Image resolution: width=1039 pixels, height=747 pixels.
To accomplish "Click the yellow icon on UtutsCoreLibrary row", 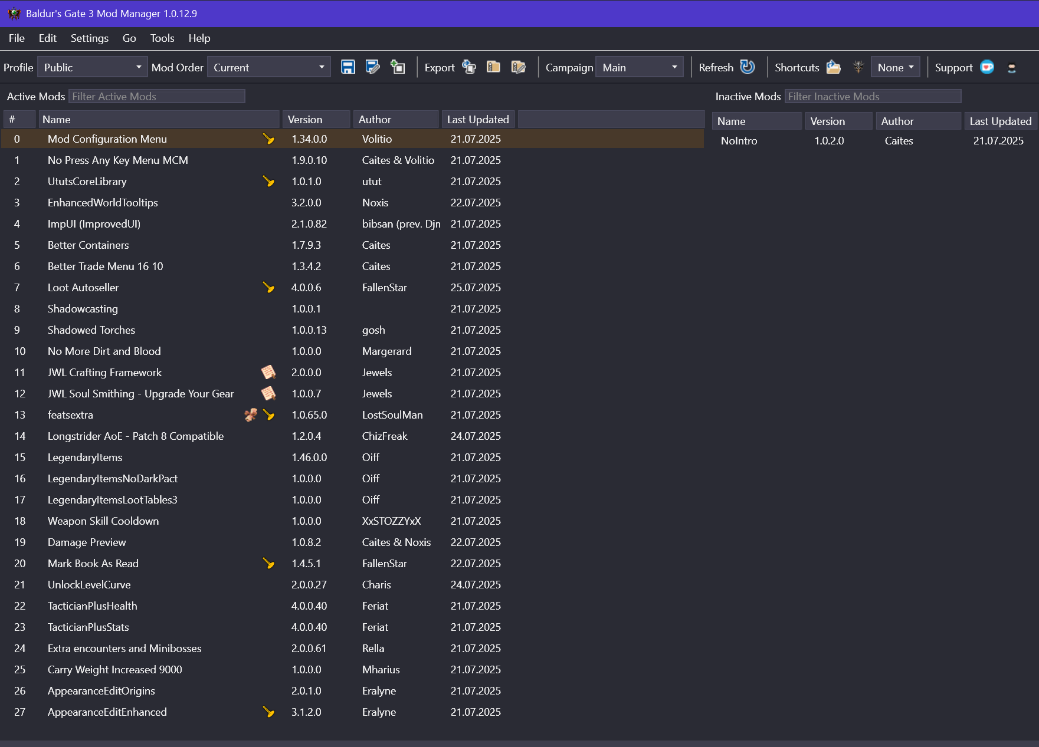I will (268, 182).
